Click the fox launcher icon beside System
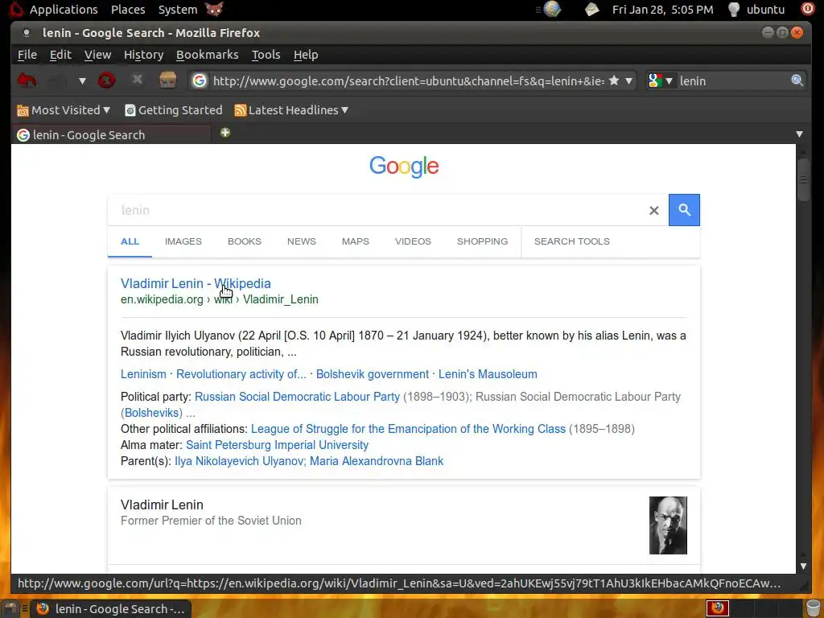 (x=214, y=9)
